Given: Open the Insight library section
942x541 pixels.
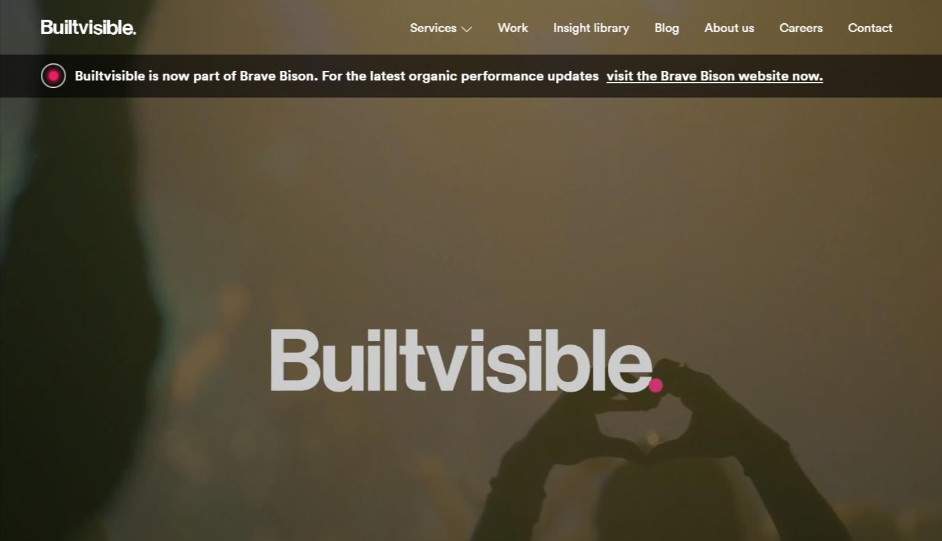Looking at the screenshot, I should pos(591,28).
